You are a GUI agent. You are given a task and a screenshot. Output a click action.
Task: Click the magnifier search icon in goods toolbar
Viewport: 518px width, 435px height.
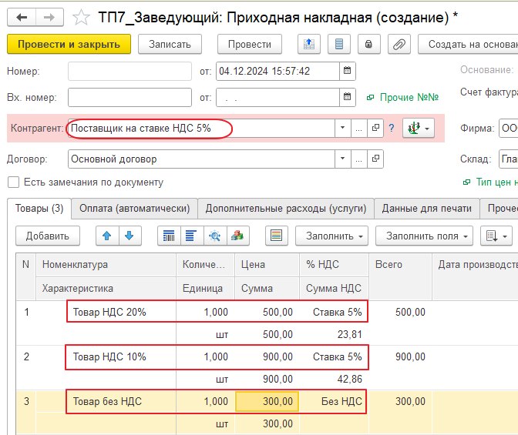[215, 236]
